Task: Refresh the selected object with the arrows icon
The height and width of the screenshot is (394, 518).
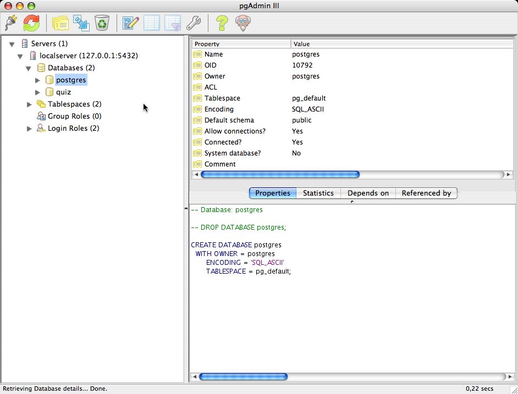Action: tap(31, 23)
